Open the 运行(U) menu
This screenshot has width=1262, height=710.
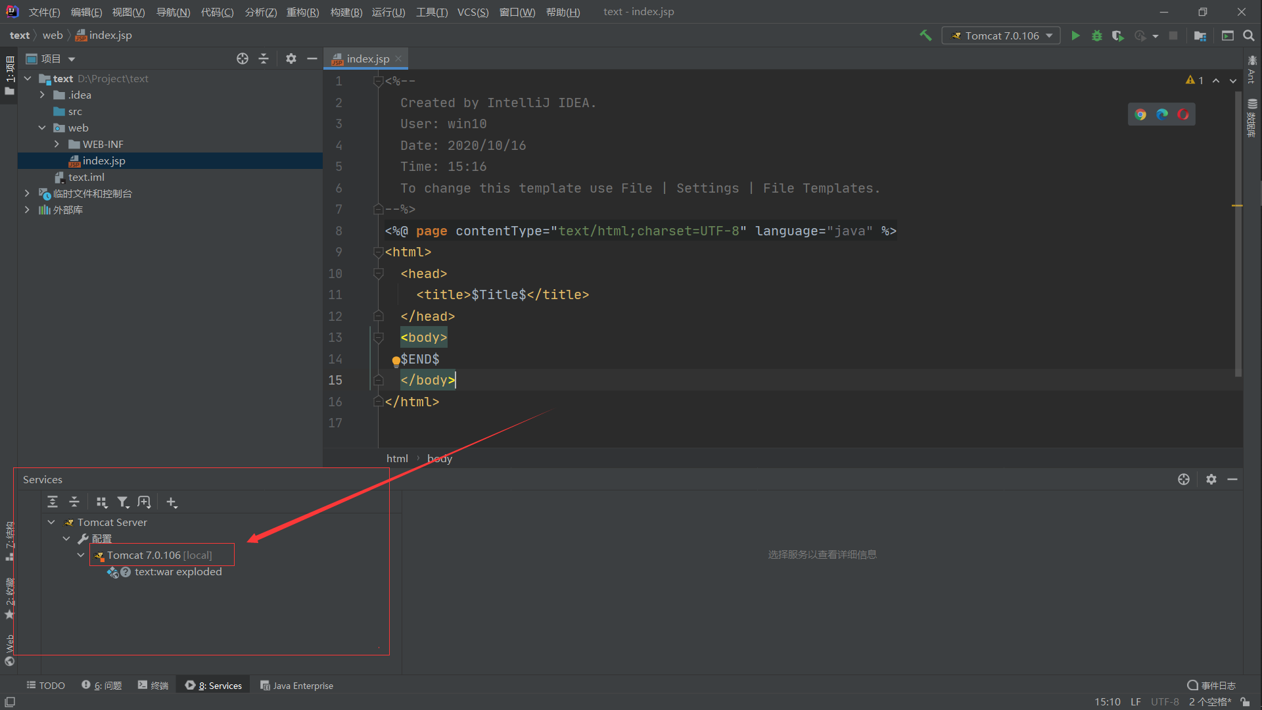click(x=388, y=12)
